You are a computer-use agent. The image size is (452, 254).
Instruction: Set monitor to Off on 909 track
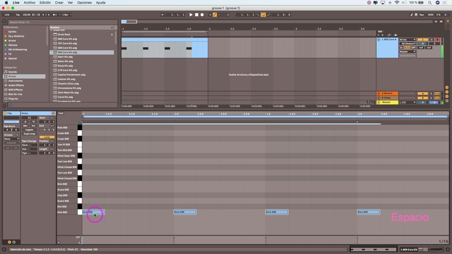413,48
